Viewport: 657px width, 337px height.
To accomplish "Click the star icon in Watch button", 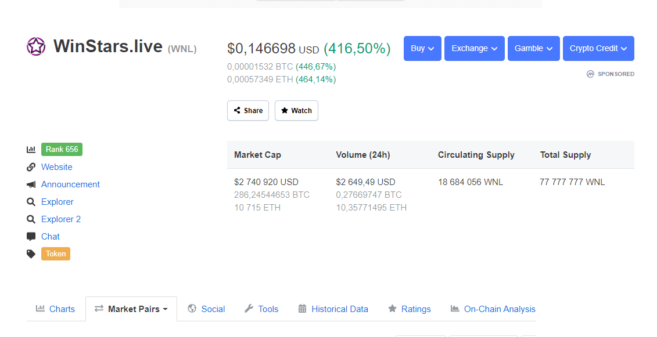I will [285, 111].
